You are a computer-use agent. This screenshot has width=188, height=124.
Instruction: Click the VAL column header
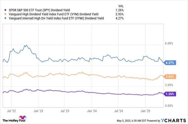click(x=121, y=6)
